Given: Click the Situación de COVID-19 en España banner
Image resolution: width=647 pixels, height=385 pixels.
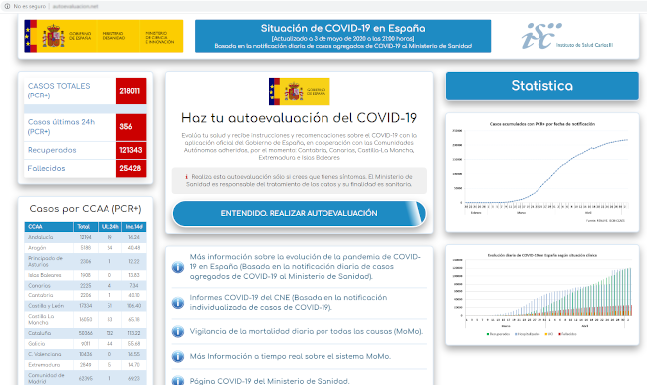Looking at the screenshot, I should point(342,36).
